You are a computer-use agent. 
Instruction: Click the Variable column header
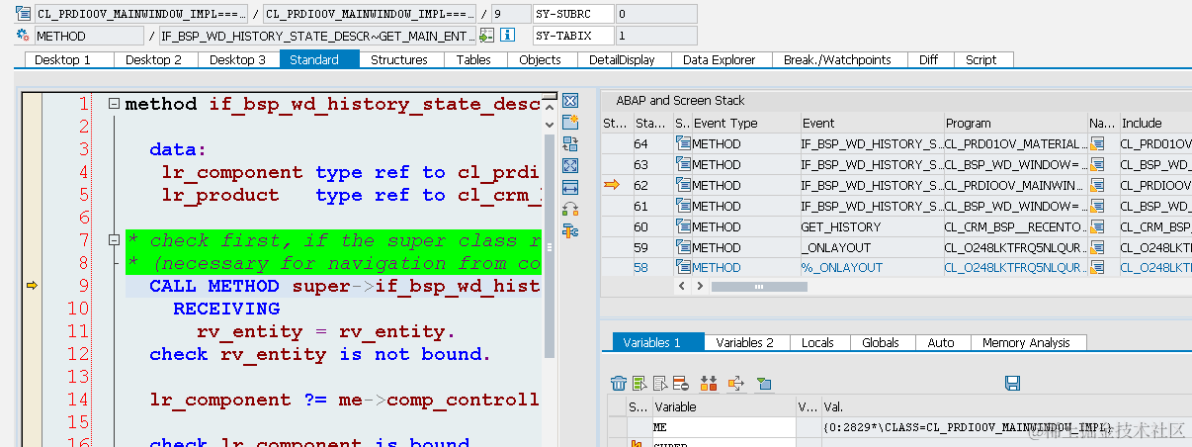723,406
